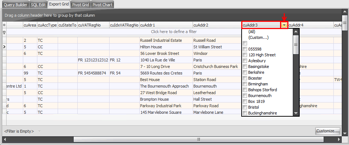This screenshot has width=349, height=145.
Task: Open the Filter is Empty dropdown arrow
Action: click(40, 131)
